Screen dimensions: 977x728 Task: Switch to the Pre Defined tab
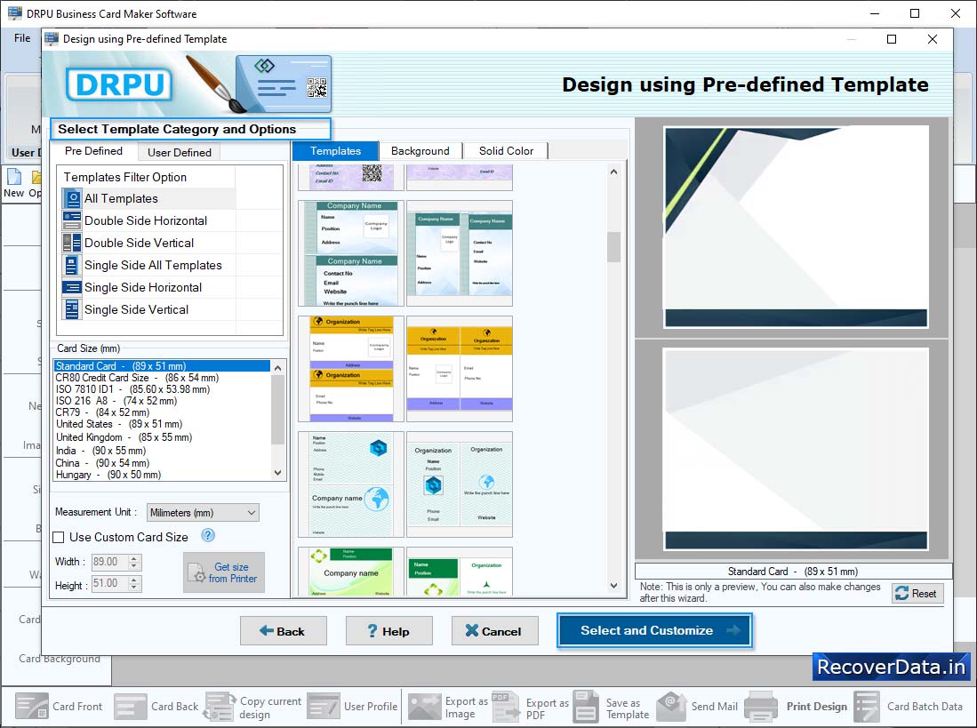tap(93, 151)
